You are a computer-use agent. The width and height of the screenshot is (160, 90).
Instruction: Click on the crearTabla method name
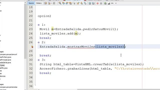[103, 64]
